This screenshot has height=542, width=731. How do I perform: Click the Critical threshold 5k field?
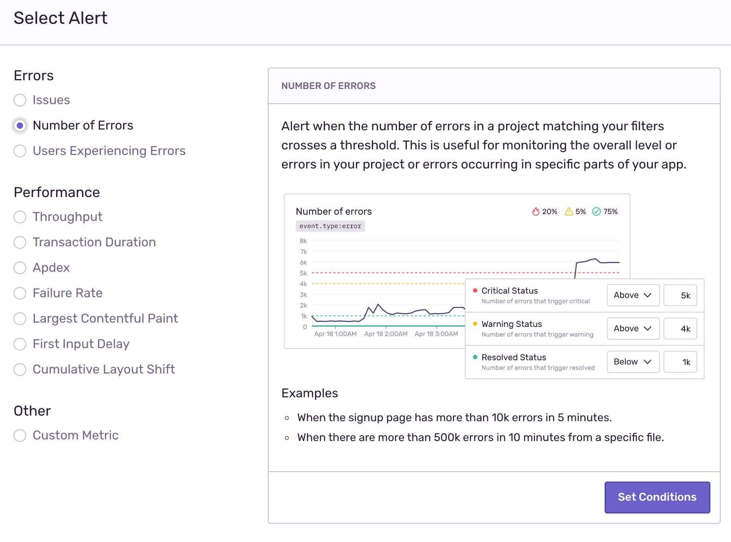click(680, 295)
